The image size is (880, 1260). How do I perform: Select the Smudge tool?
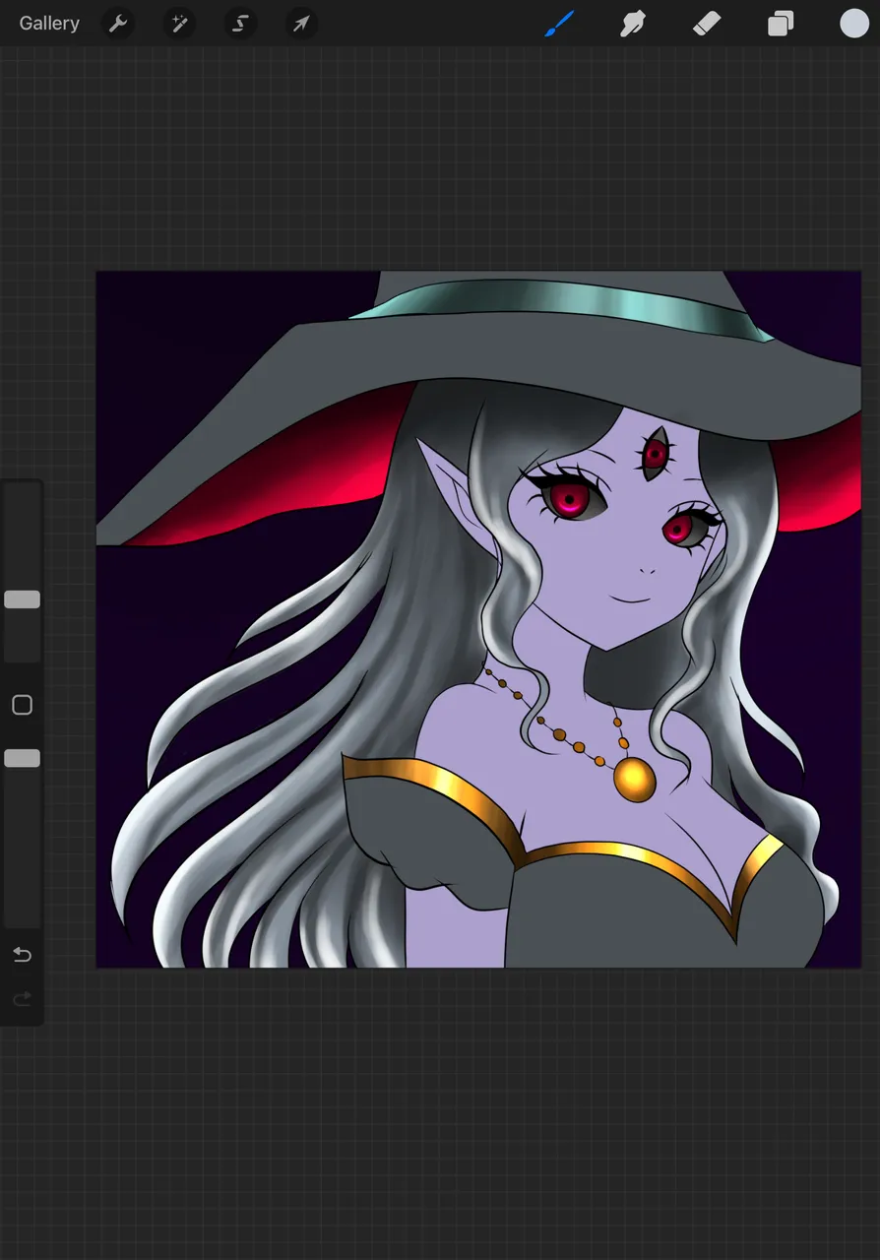(632, 24)
